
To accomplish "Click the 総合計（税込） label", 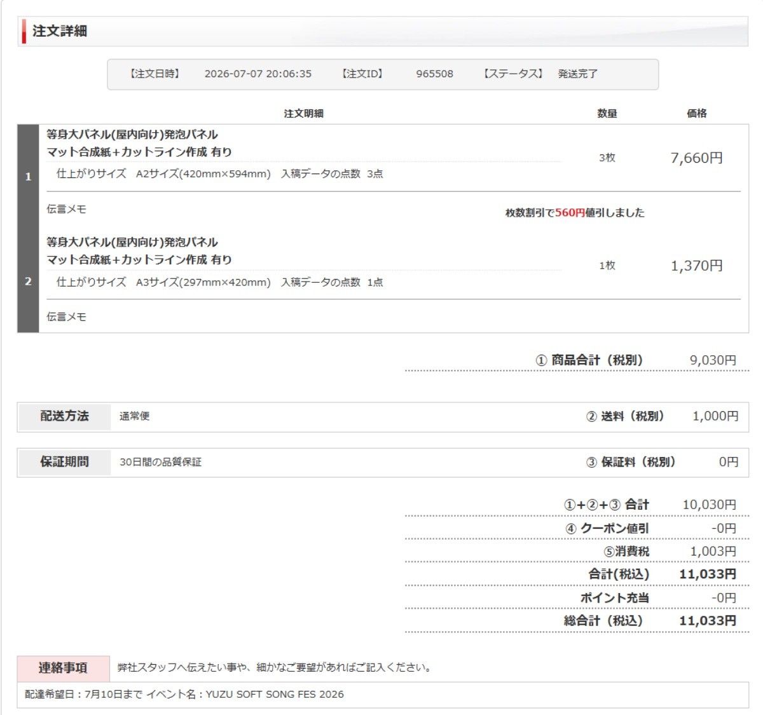I will point(603,621).
